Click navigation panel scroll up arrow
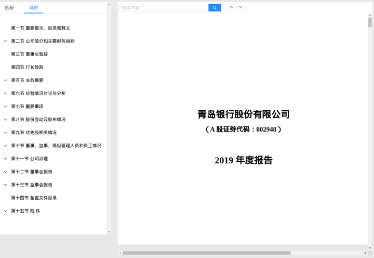Image resolution: width=374 pixels, height=258 pixels. point(109,5)
